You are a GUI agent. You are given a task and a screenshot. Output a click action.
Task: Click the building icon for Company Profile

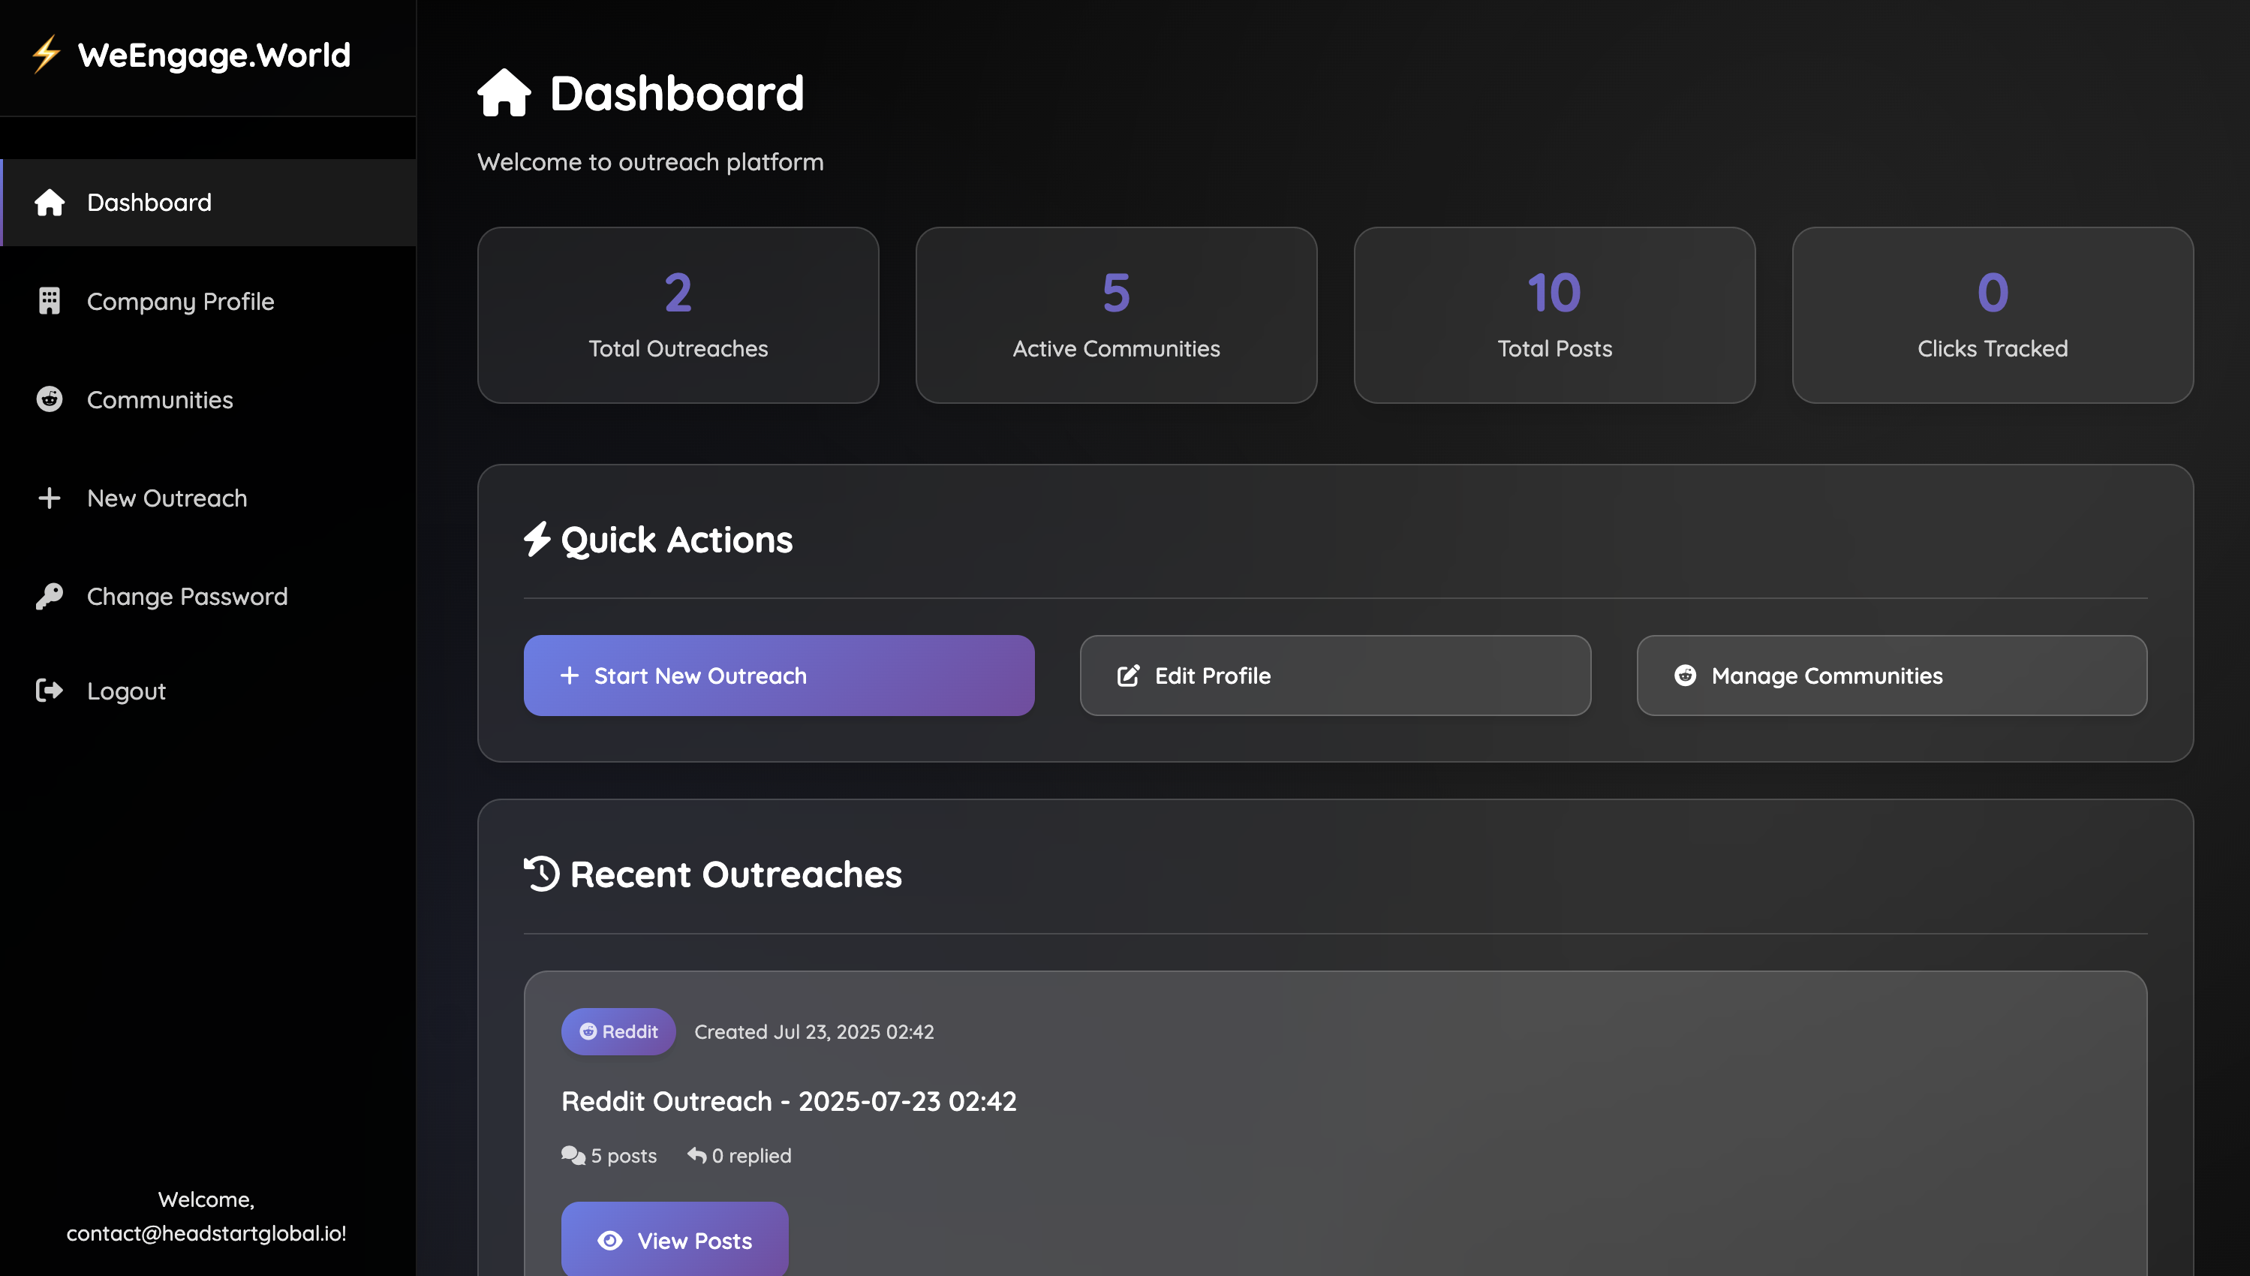49,300
